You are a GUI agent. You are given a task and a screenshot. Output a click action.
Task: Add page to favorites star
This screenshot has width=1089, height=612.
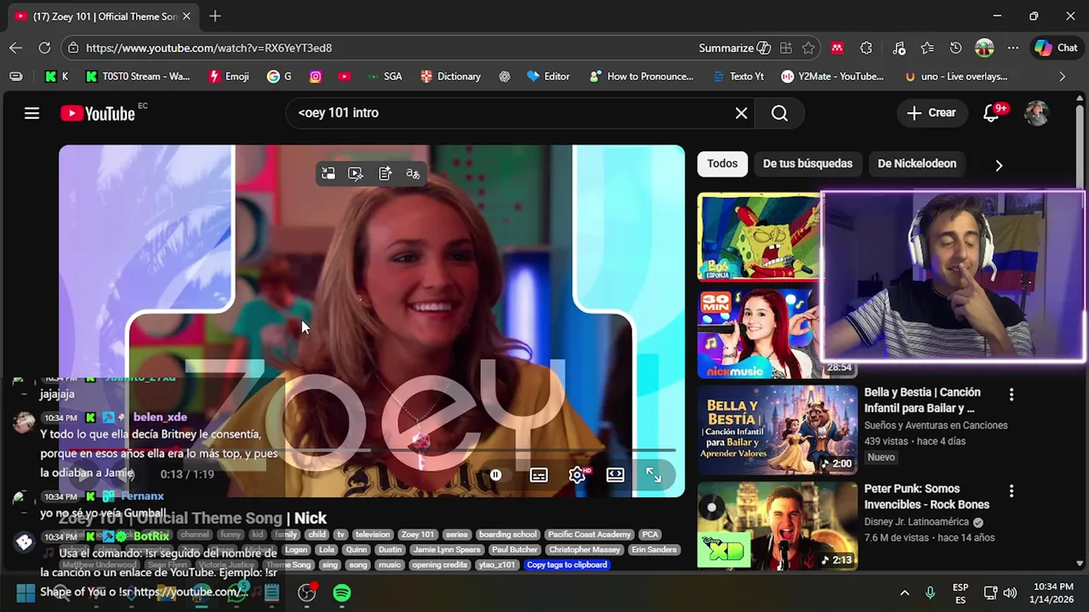pos(808,48)
